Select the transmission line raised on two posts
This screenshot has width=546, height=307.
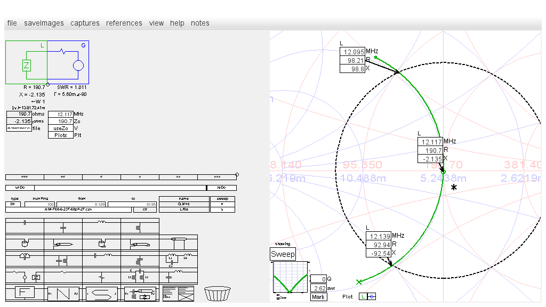point(178,243)
